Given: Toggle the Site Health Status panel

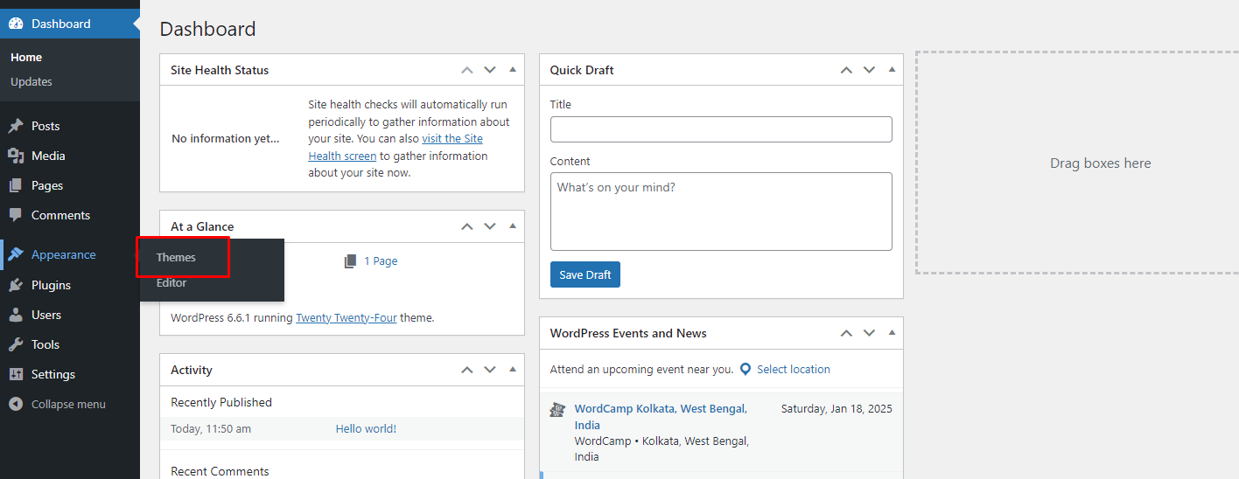Looking at the screenshot, I should coord(513,70).
